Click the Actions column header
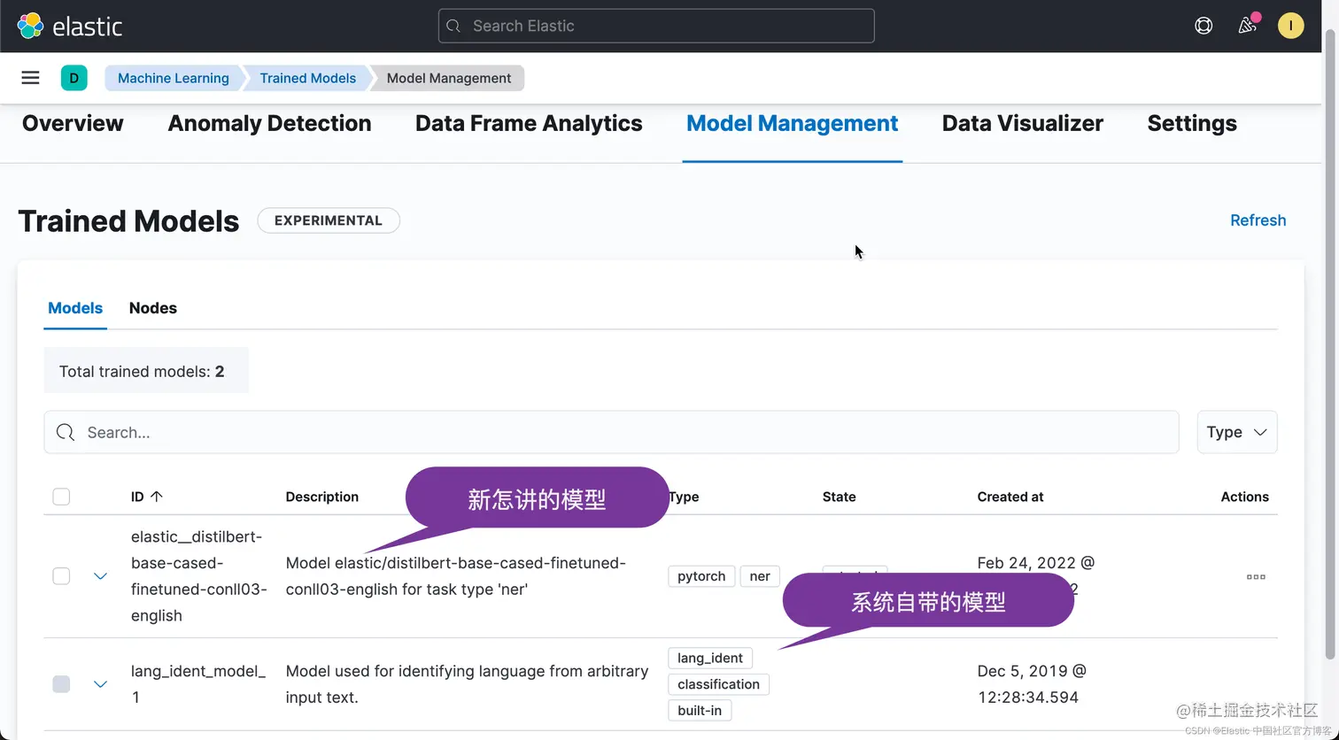Viewport: 1339px width, 740px height. (1244, 497)
